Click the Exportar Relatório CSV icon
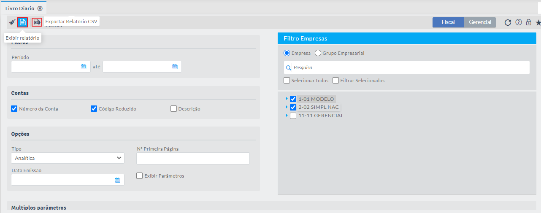This screenshot has width=541, height=213. [x=37, y=22]
